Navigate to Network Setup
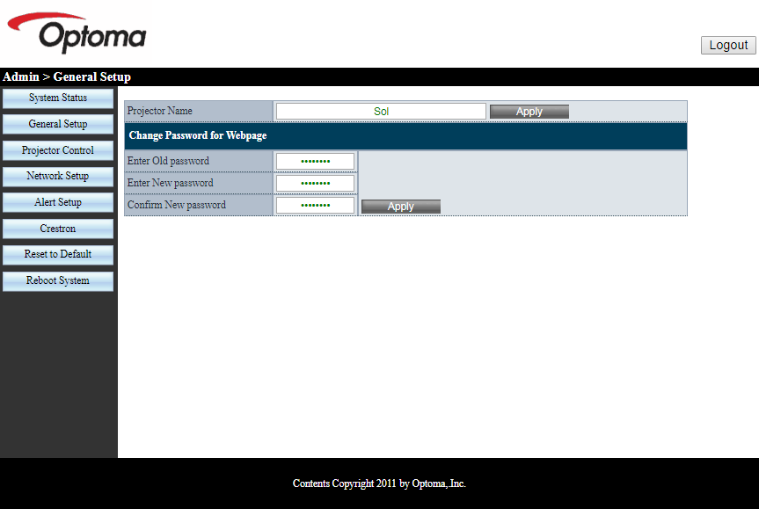The height and width of the screenshot is (509, 759). (x=58, y=176)
